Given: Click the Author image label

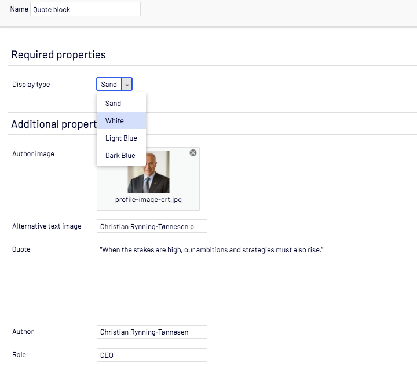Looking at the screenshot, I should pyautogui.click(x=33, y=154).
